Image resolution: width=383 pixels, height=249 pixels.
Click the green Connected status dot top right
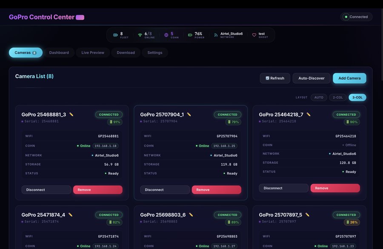(346, 17)
